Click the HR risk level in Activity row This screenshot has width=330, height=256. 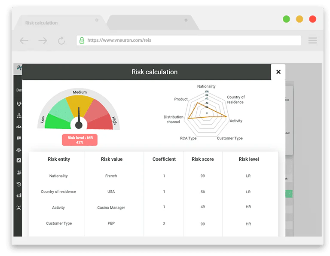[248, 207]
